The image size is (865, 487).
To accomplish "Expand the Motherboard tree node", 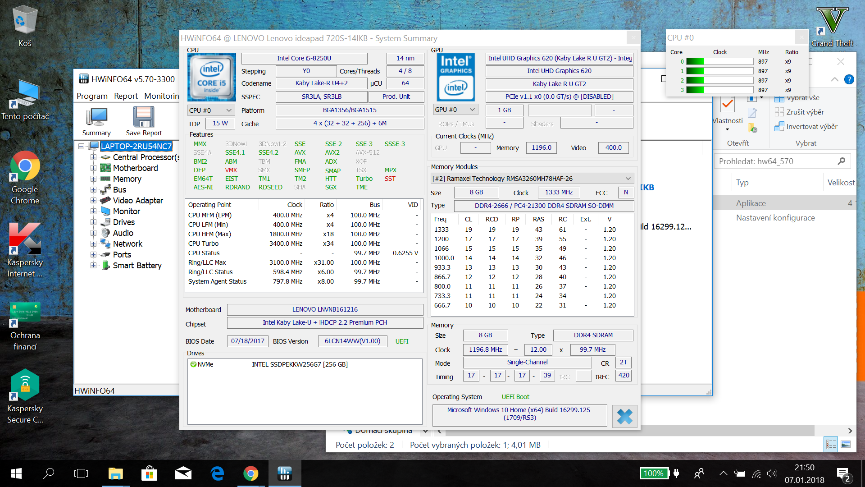I will pyautogui.click(x=93, y=168).
